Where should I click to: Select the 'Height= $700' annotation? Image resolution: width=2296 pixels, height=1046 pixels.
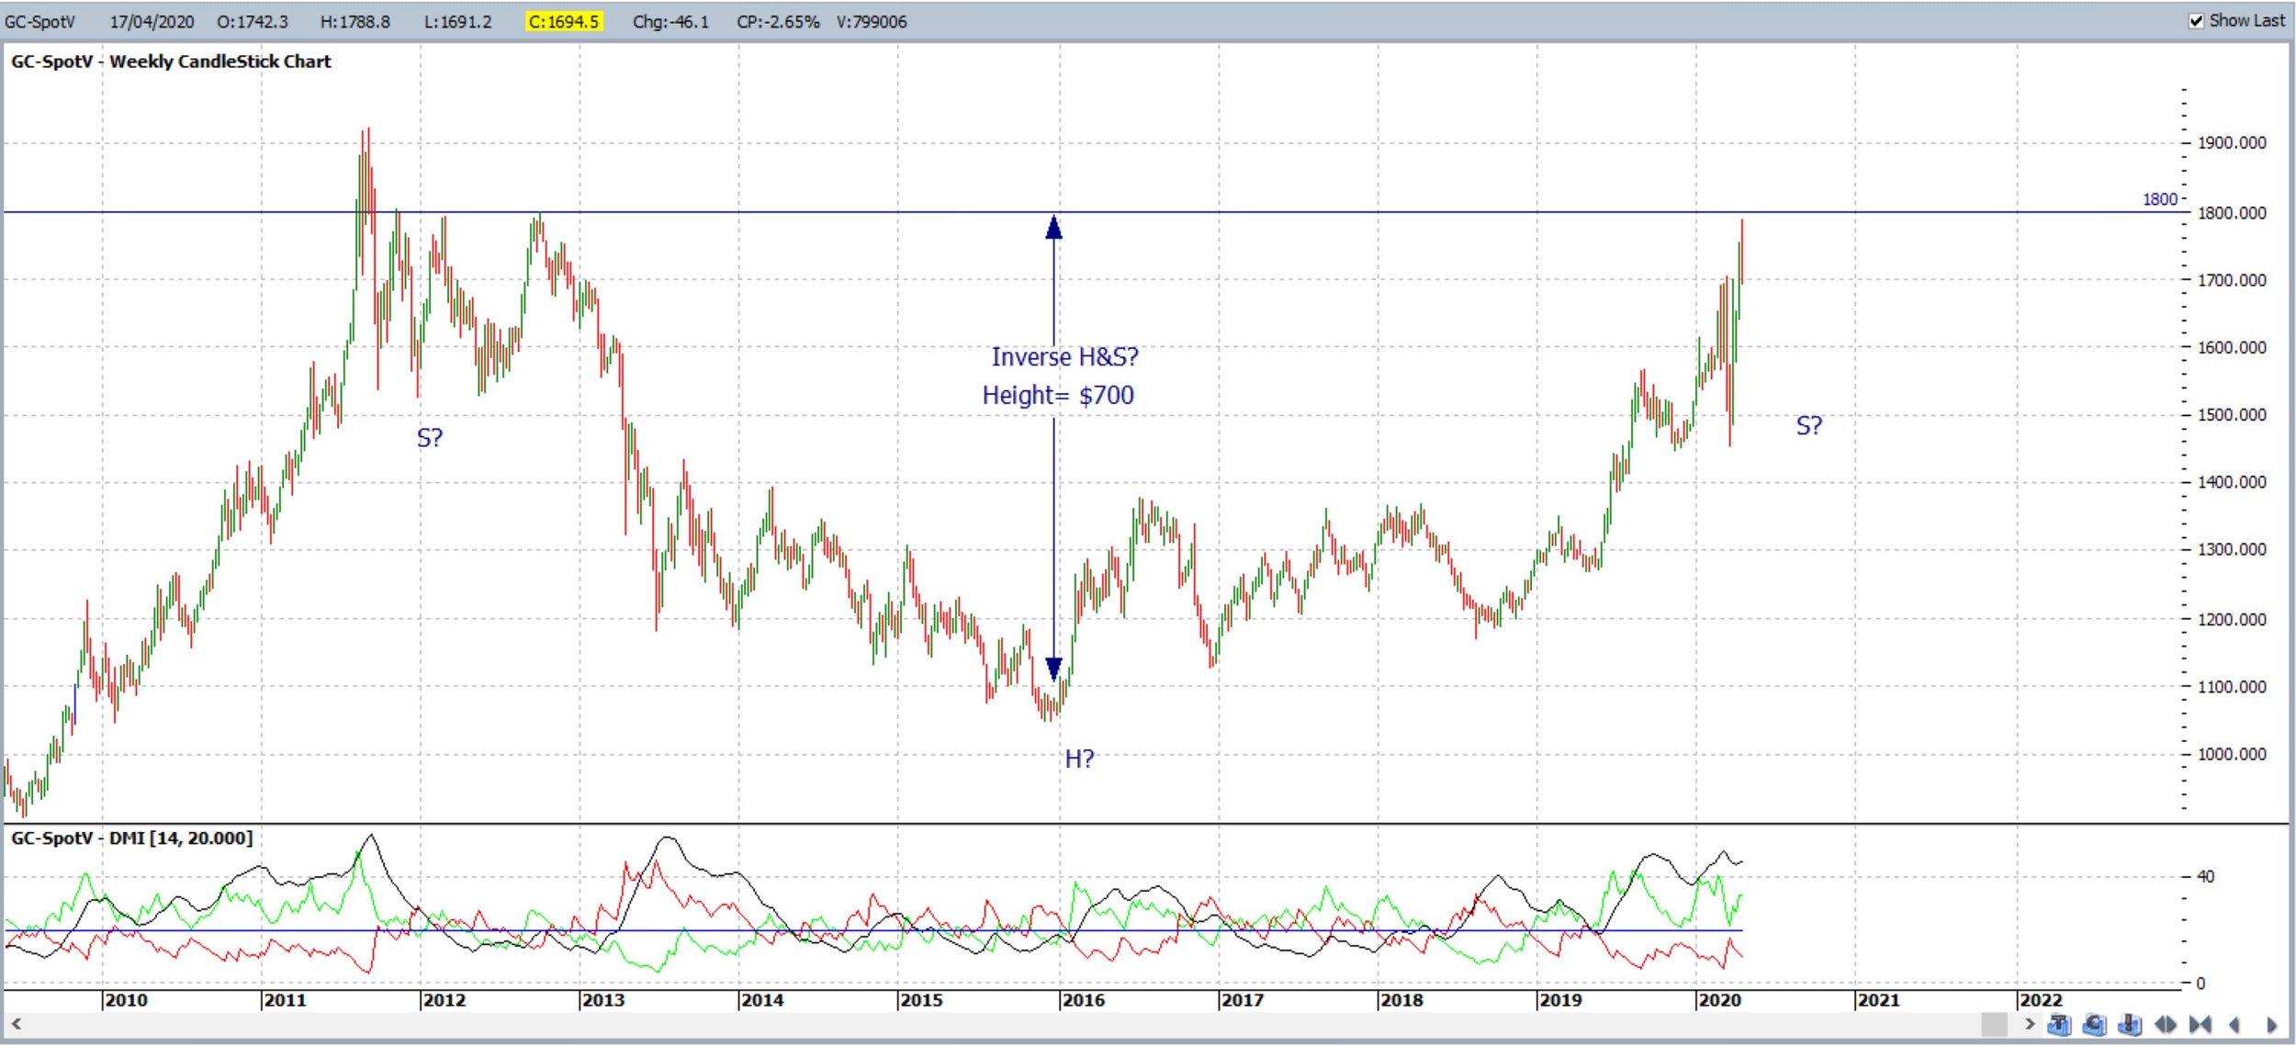tap(1058, 395)
